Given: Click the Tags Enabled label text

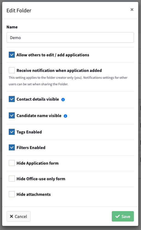Looking at the screenshot, I should click(29, 132).
